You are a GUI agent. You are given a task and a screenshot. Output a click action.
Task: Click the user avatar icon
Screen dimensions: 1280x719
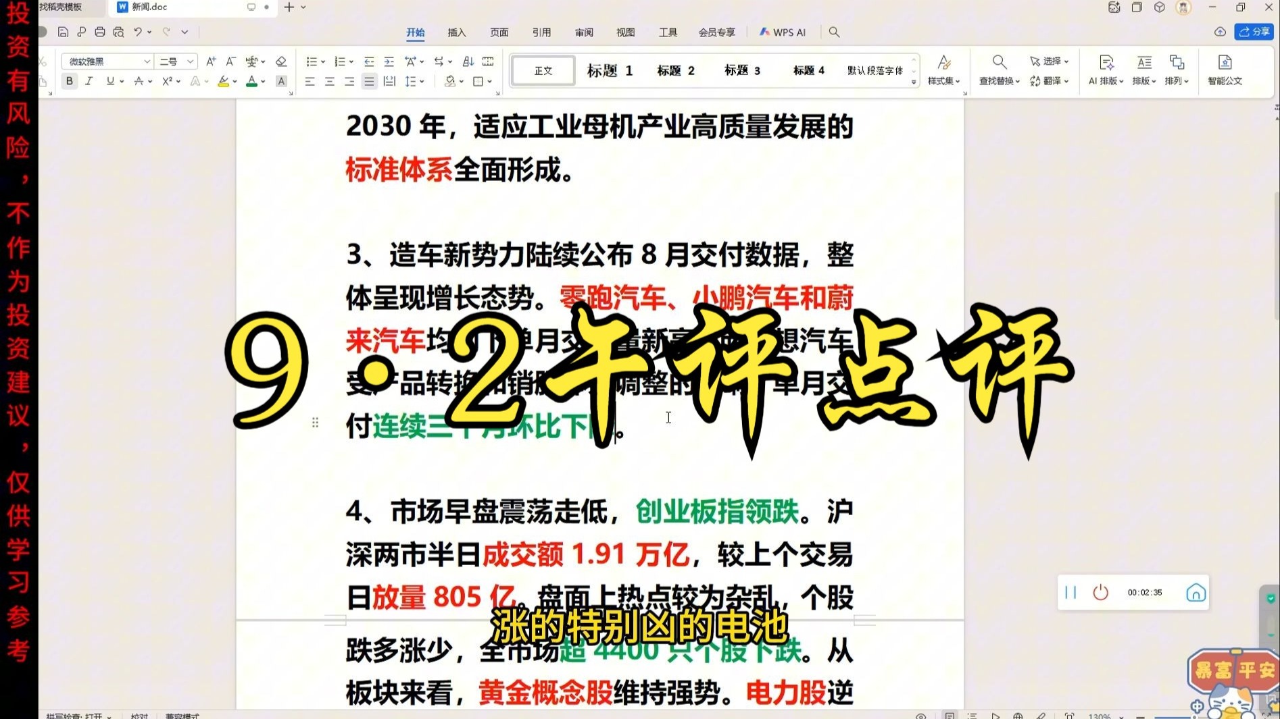click(x=1183, y=7)
